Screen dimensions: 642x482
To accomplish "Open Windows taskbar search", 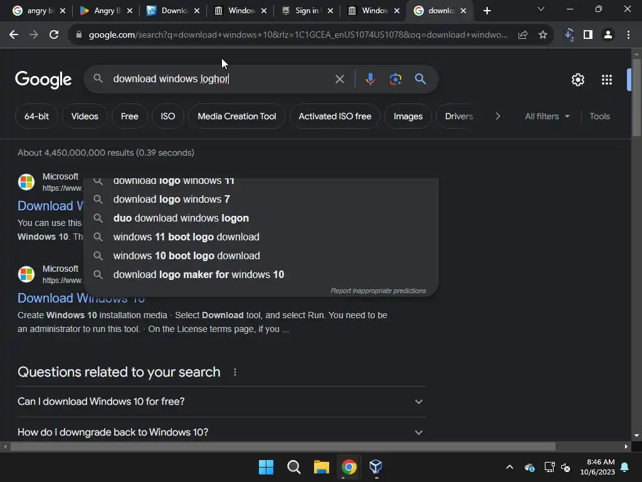I will point(293,467).
